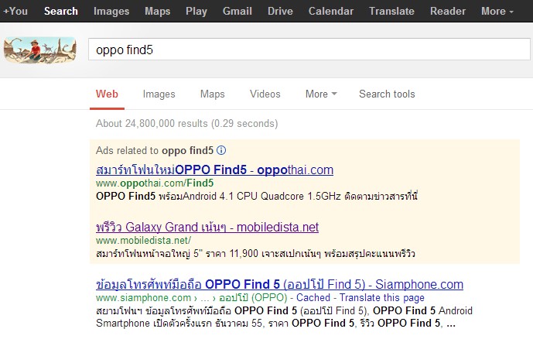Switch to the Videos results tab
The width and height of the screenshot is (533, 346).
click(265, 94)
